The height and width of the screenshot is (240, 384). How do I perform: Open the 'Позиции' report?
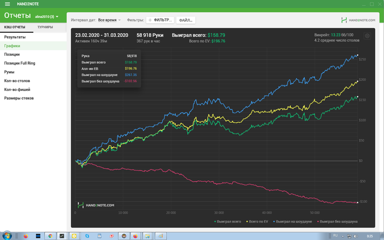click(33, 55)
